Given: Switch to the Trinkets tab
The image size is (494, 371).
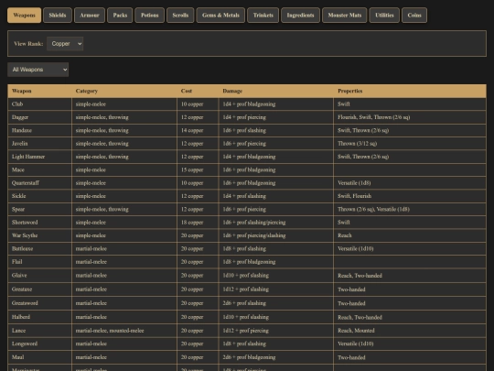Looking at the screenshot, I should 263,16.
